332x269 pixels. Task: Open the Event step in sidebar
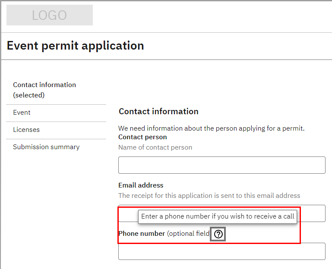(x=22, y=113)
